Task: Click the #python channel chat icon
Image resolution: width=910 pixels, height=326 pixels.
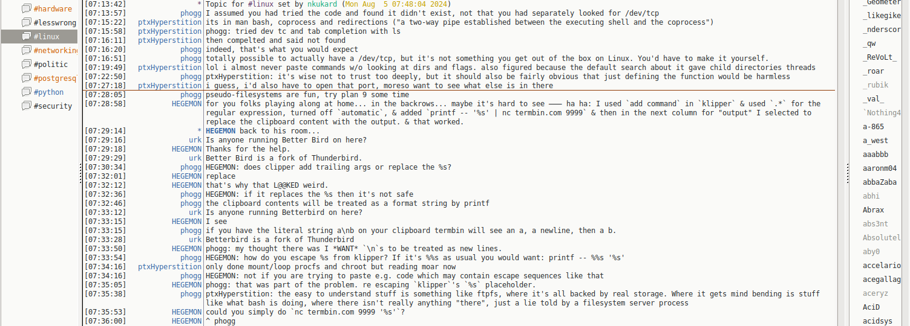Action: [26, 92]
